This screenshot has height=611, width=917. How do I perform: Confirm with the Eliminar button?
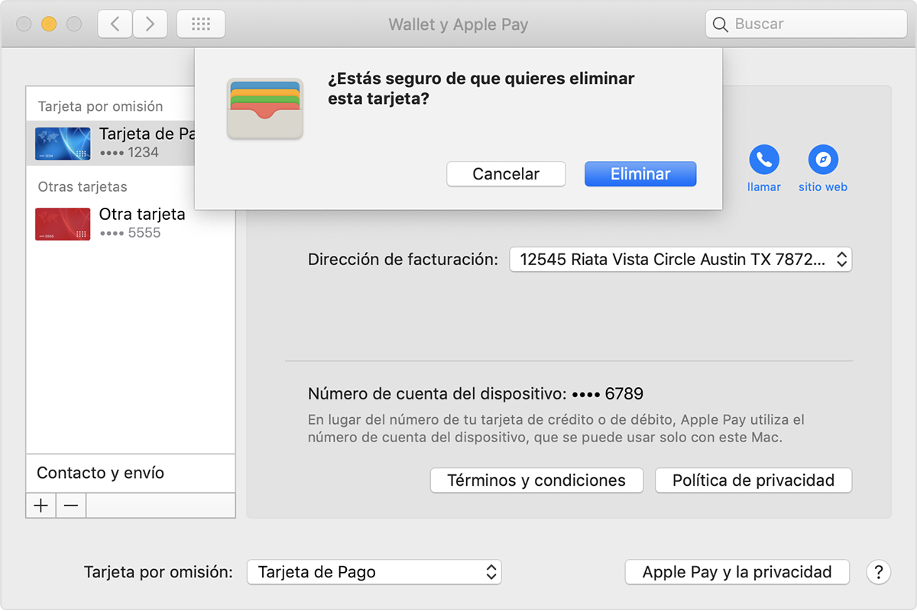pos(640,174)
